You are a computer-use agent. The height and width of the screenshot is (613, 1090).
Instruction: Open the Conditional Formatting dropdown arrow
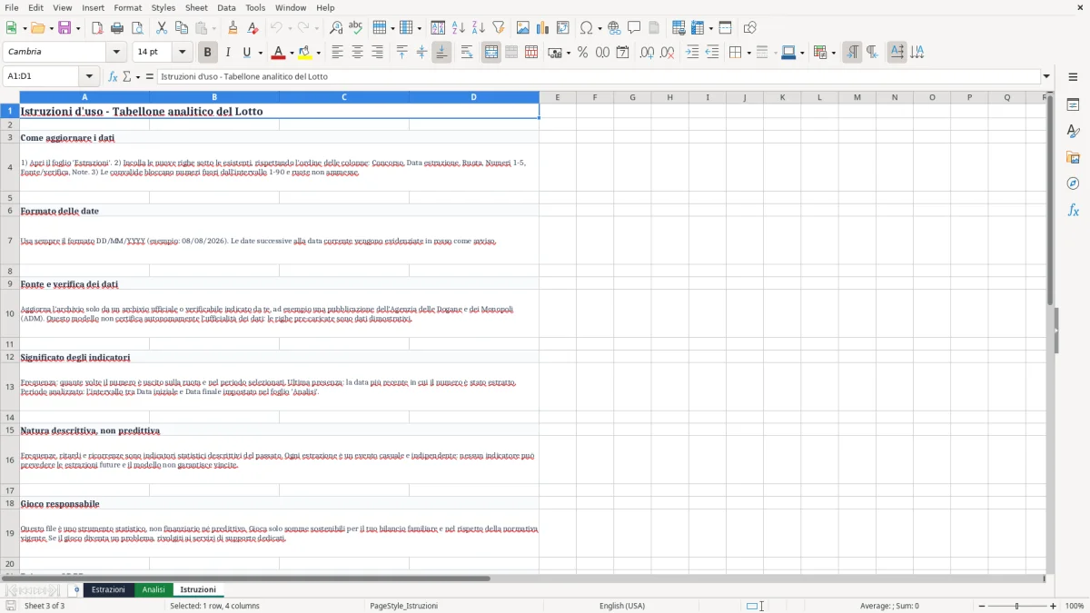click(833, 53)
